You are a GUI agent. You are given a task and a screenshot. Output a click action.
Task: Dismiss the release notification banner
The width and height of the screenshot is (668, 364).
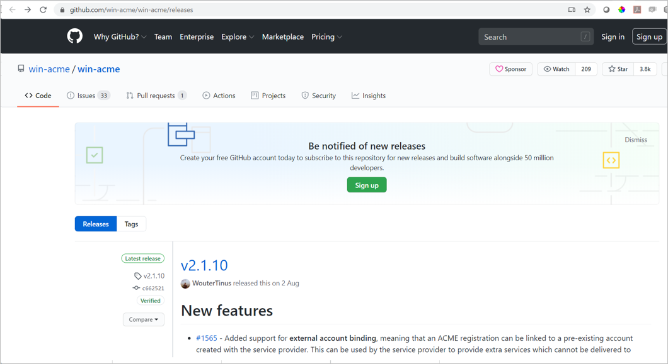point(636,140)
